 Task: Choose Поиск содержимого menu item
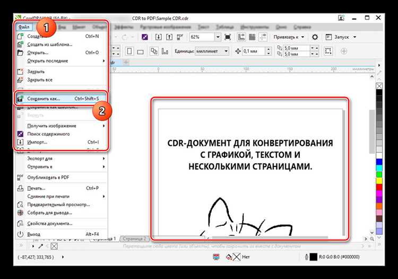coord(61,134)
